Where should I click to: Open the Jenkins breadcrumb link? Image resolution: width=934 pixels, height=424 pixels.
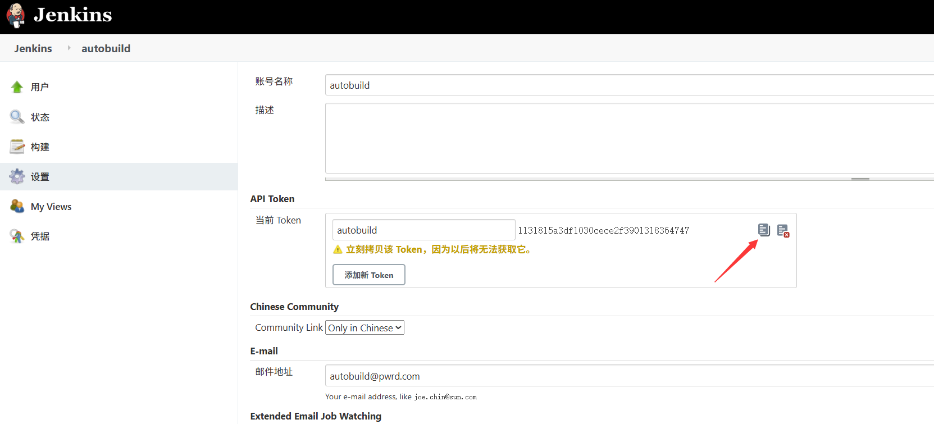pyautogui.click(x=33, y=48)
